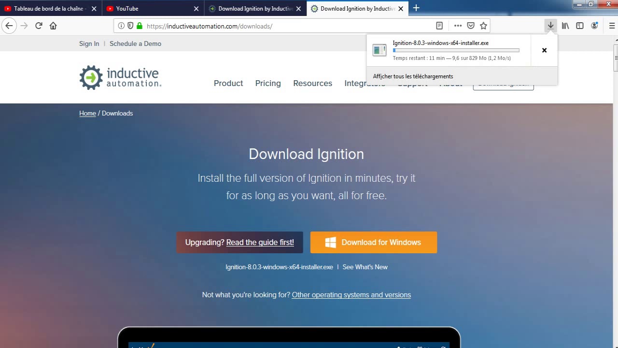The width and height of the screenshot is (618, 348).
Task: Click the Download for Windows button
Action: [x=374, y=242]
